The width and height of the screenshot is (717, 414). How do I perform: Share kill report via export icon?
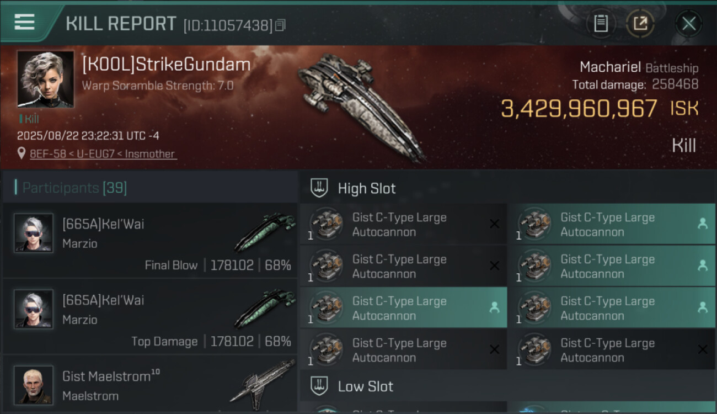(x=640, y=24)
